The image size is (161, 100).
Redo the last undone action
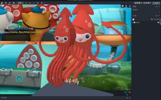(42, 3)
